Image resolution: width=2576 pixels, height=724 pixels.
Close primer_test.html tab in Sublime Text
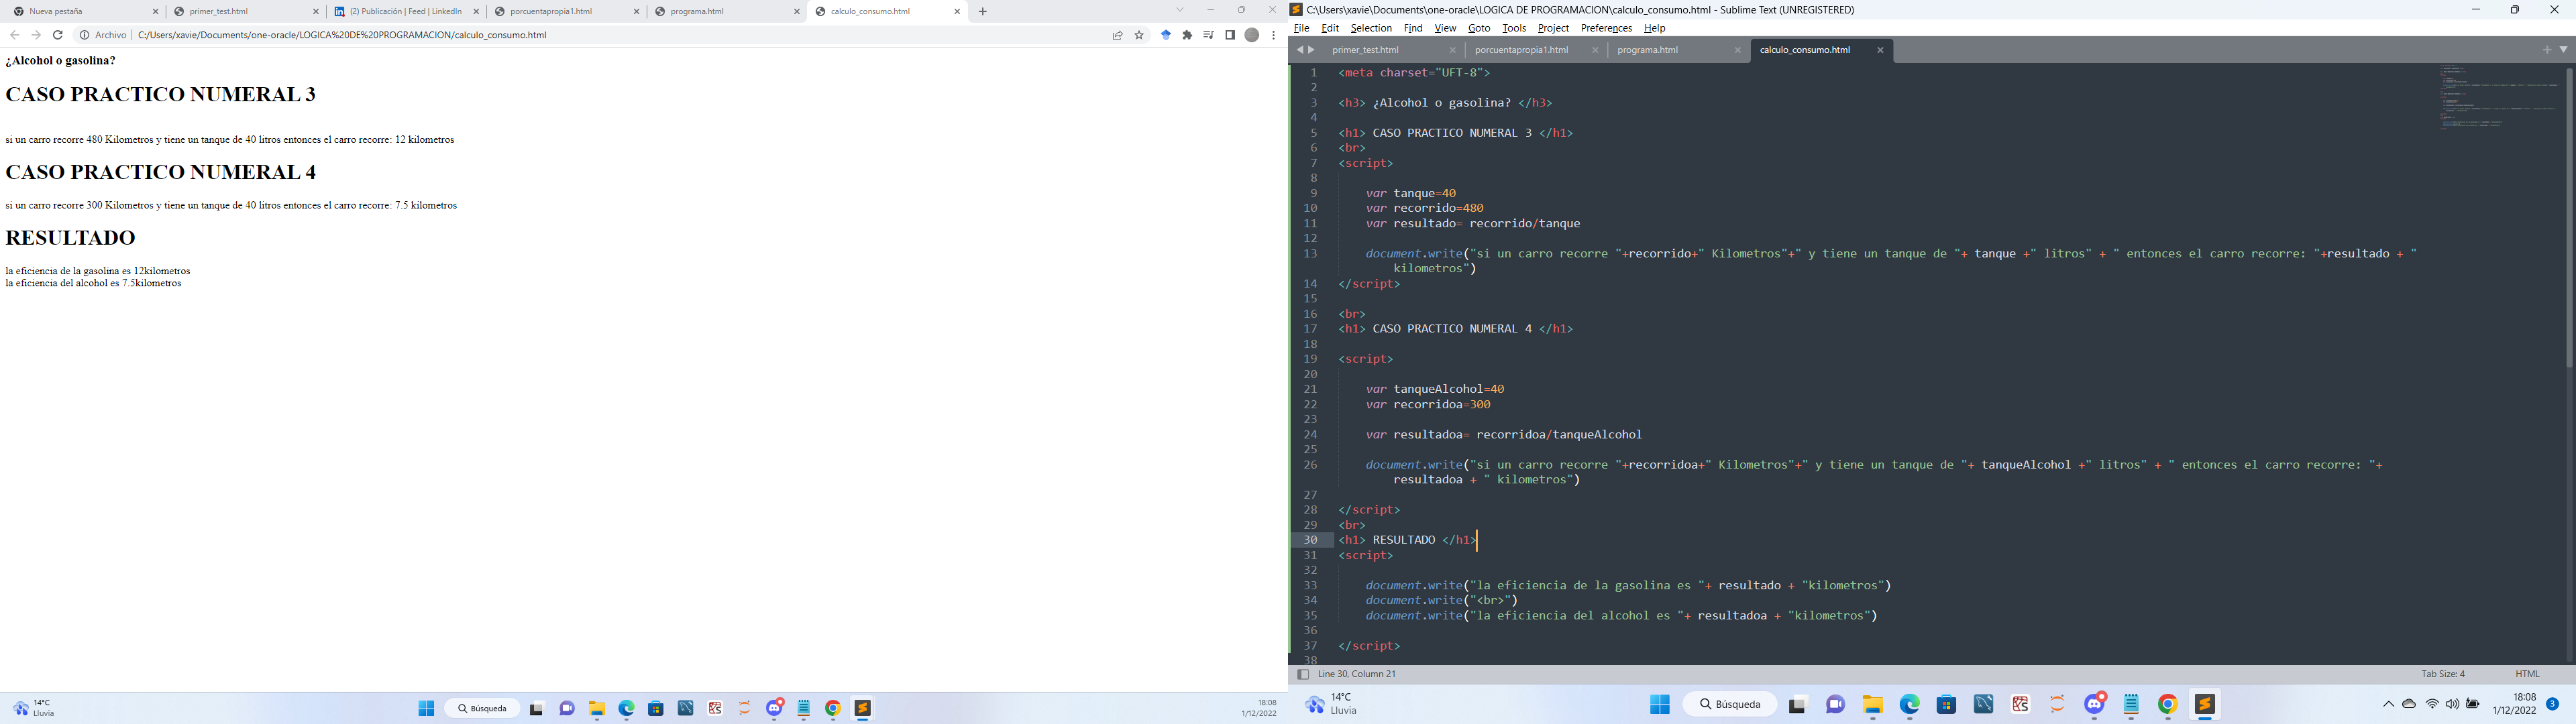[x=1453, y=50]
